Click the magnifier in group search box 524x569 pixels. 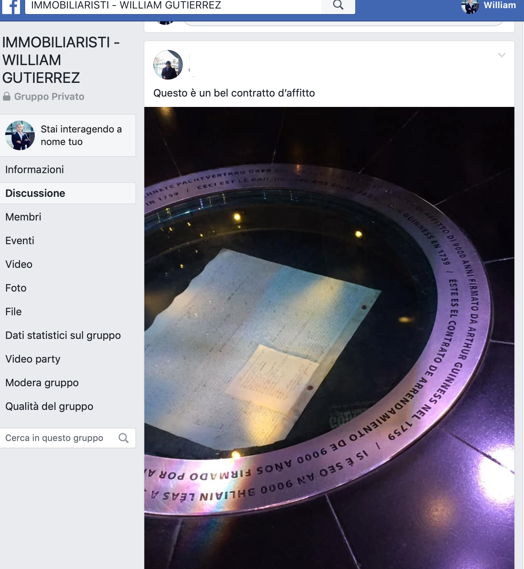124,438
